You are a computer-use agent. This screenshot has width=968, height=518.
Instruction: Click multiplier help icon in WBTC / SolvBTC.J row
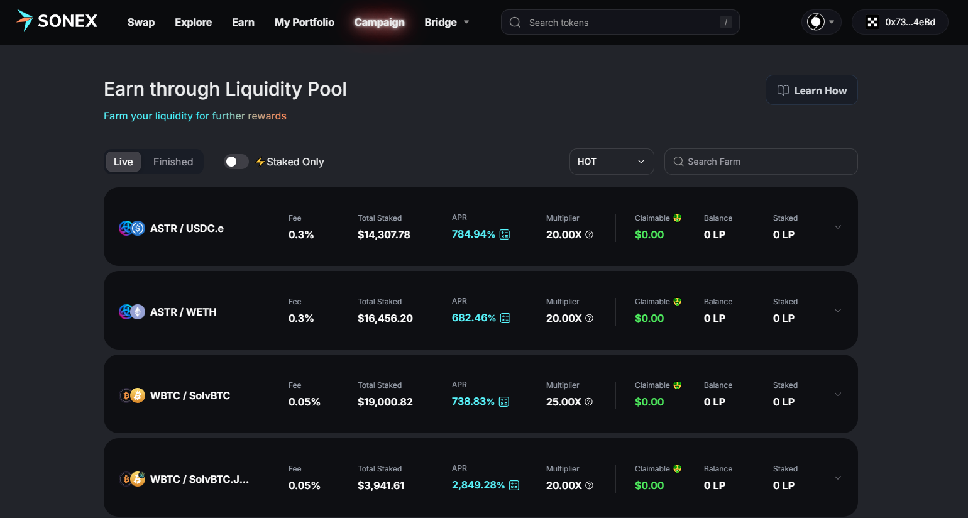click(x=590, y=485)
